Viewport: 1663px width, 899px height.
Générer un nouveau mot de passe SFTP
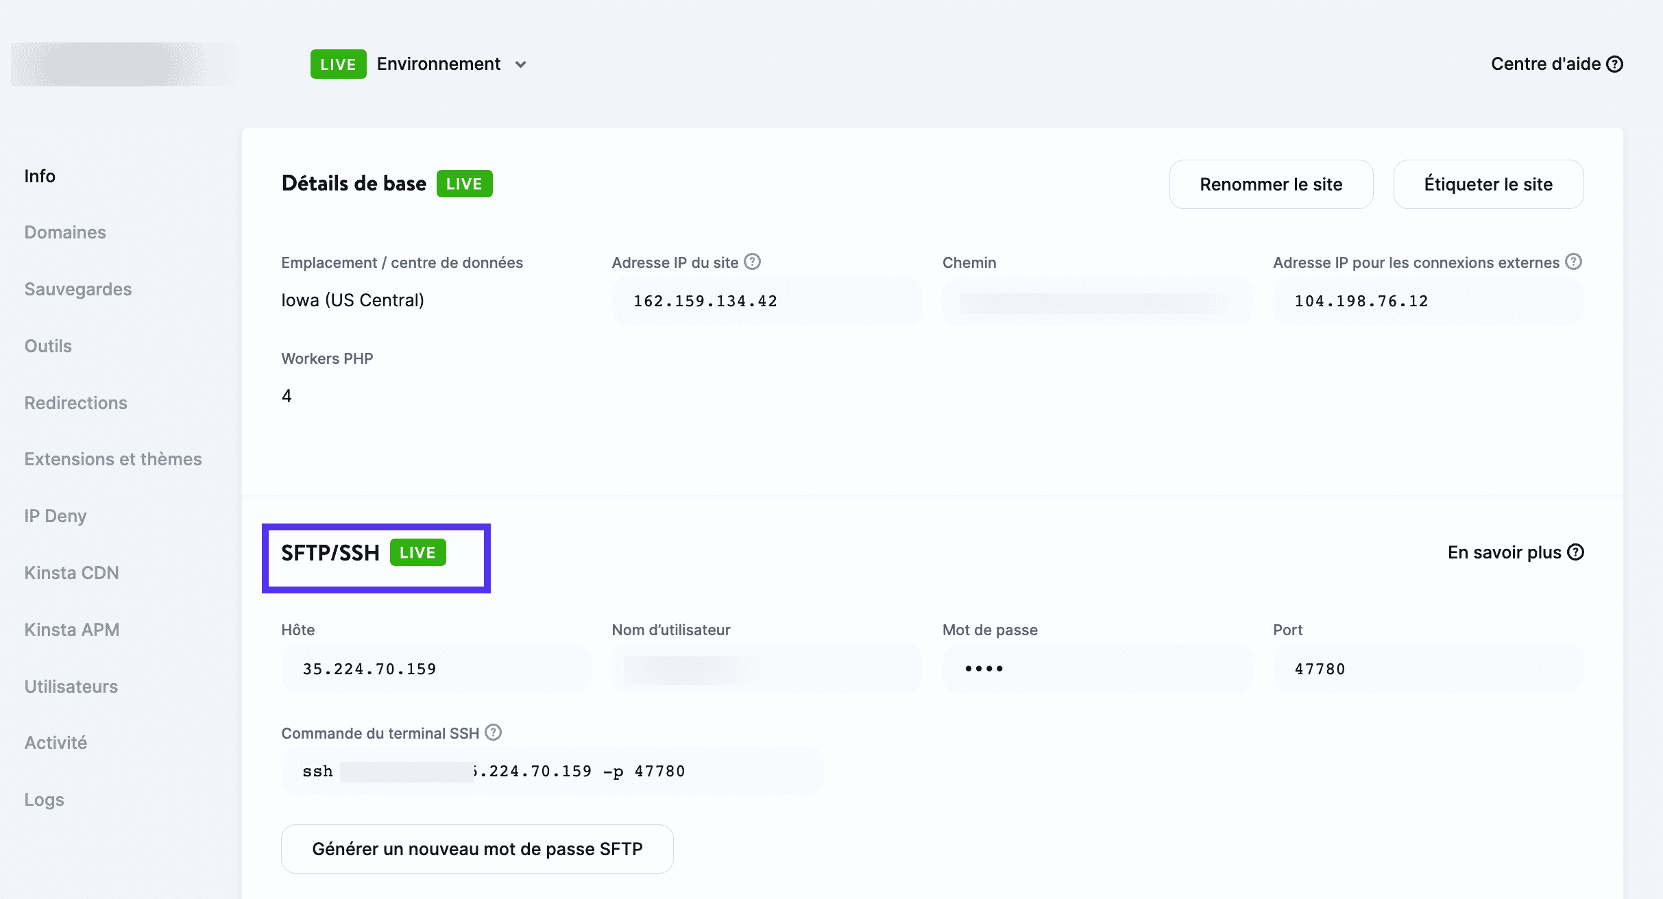(477, 848)
